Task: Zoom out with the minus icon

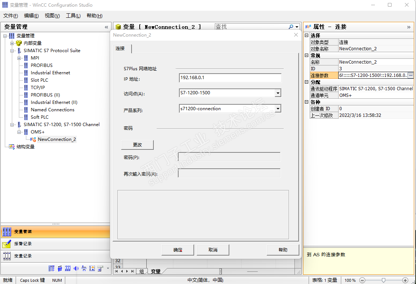Action: click(x=362, y=280)
